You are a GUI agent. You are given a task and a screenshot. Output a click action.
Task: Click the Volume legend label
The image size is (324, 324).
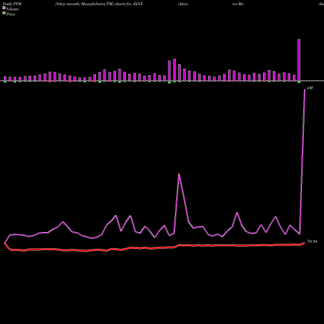pyautogui.click(x=12, y=9)
